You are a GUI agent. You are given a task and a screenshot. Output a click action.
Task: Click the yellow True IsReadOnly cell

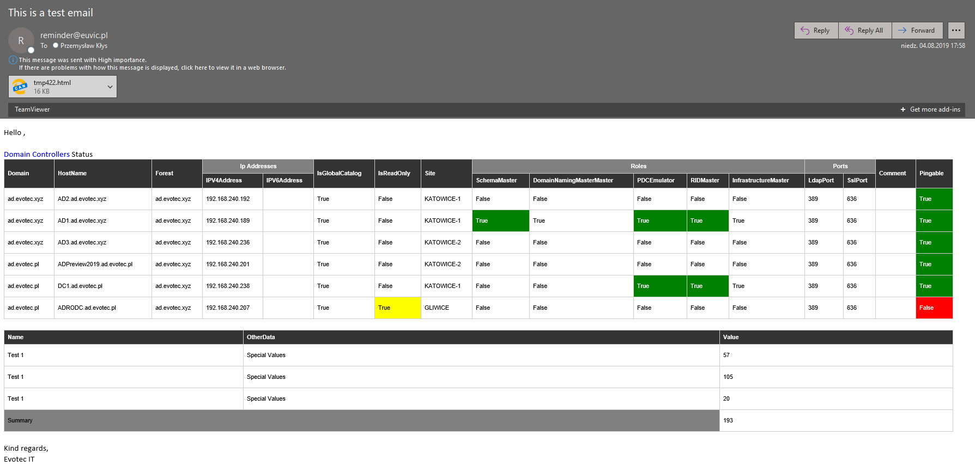point(397,308)
